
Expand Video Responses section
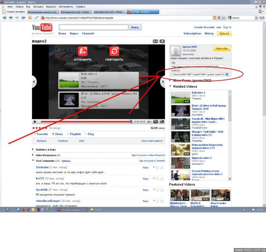(33, 155)
